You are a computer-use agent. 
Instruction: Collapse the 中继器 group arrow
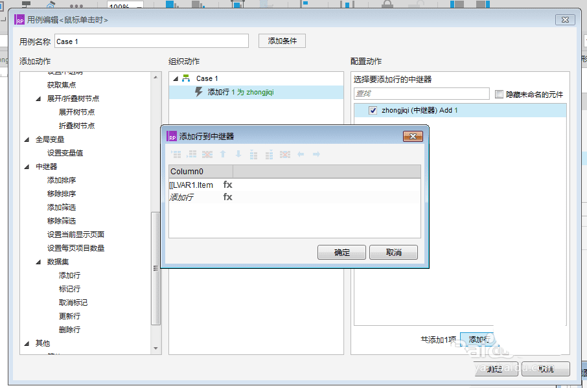click(27, 167)
